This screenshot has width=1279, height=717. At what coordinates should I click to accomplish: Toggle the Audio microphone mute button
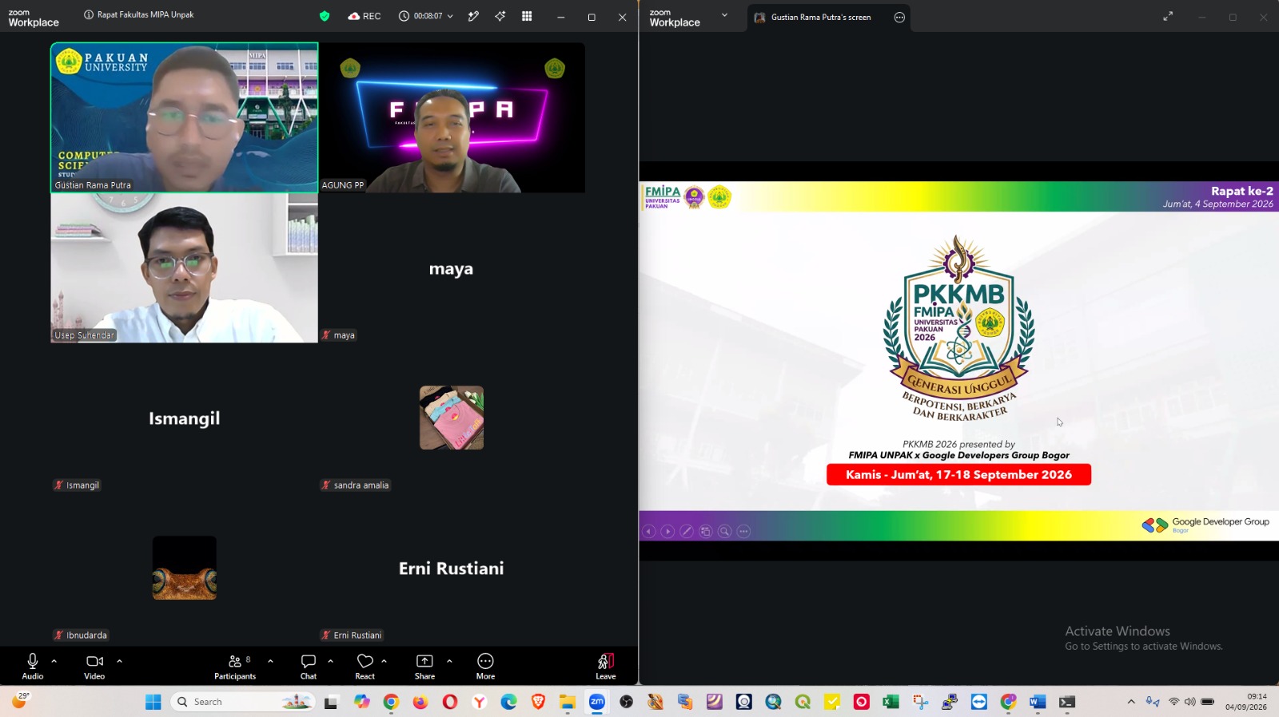33,666
